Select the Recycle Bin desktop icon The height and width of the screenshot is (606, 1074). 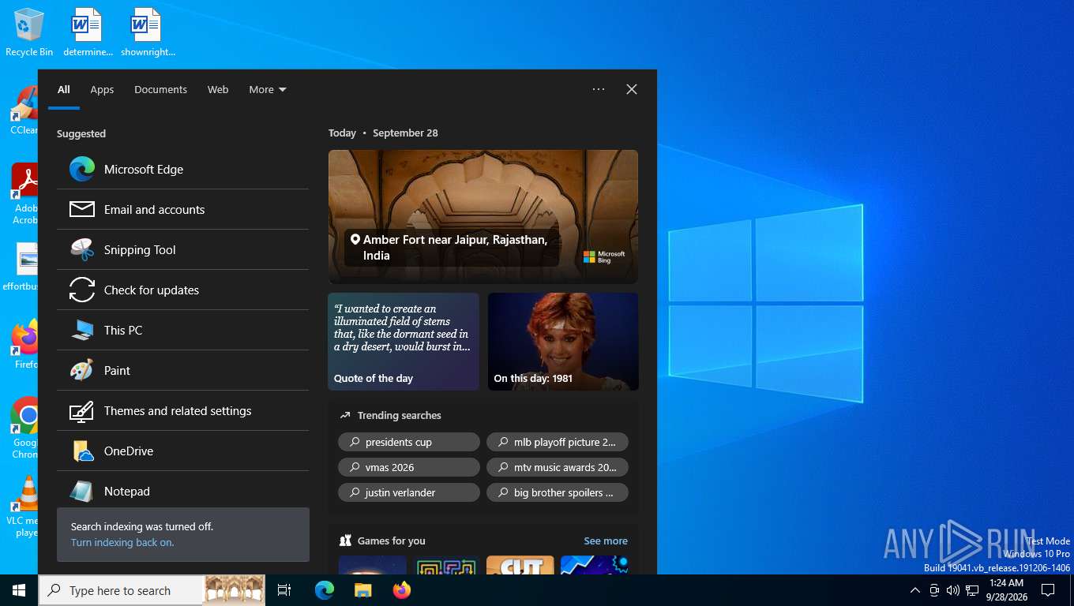point(29,32)
